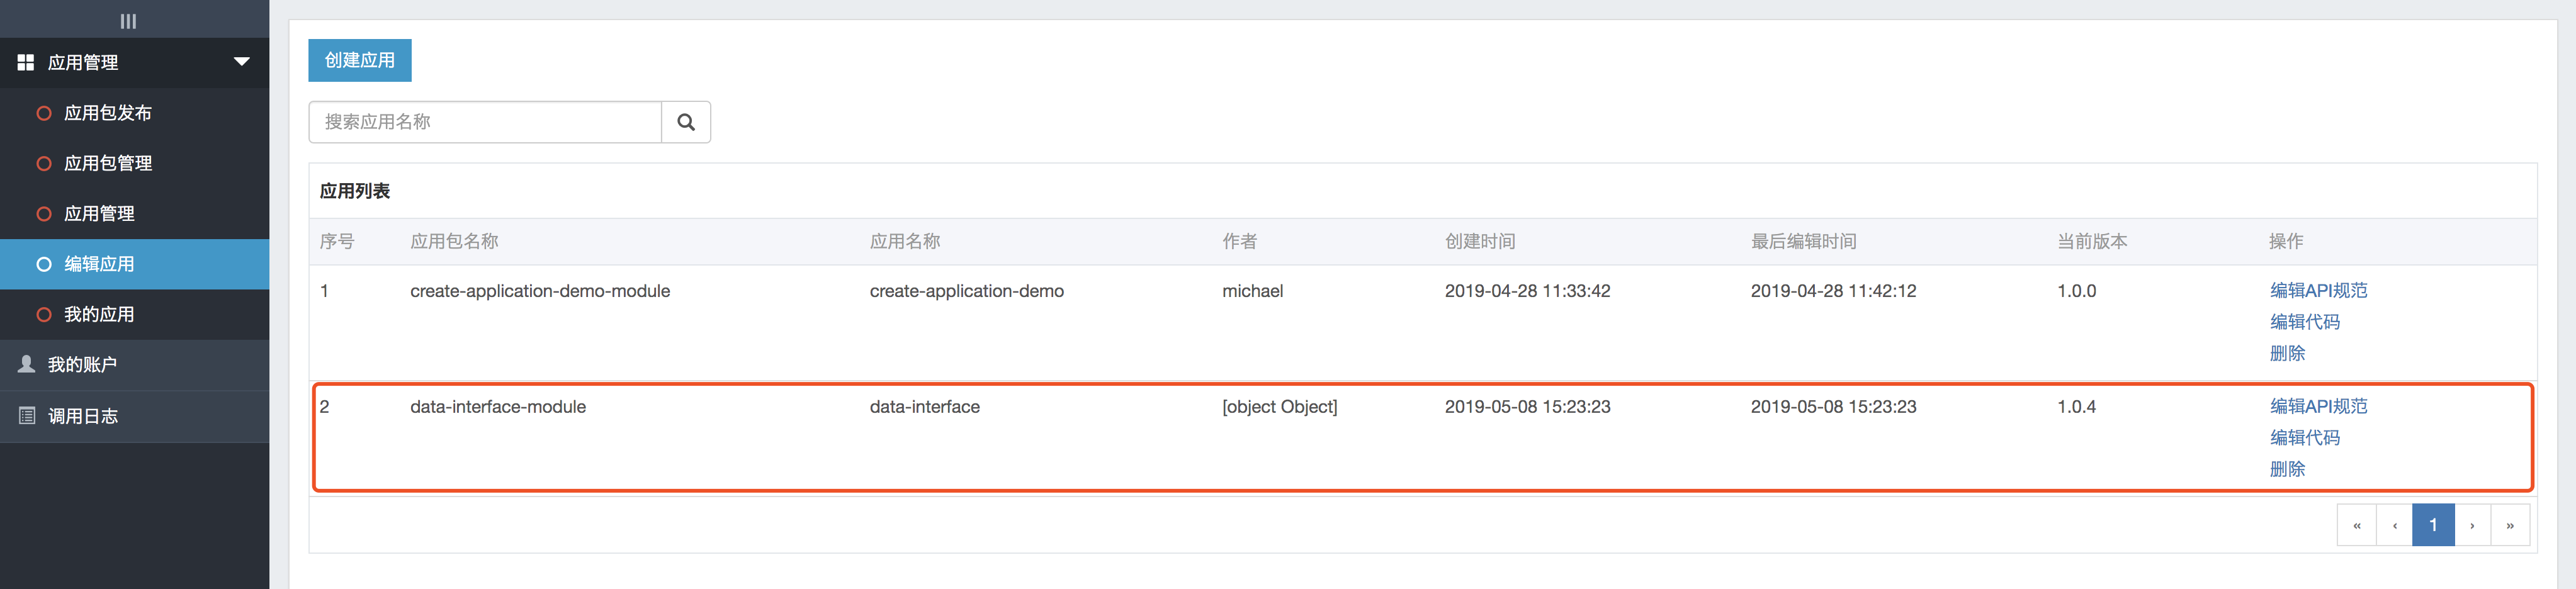Open 编辑代码 for create-application-demo-module
This screenshot has width=2576, height=589.
[x=2304, y=322]
